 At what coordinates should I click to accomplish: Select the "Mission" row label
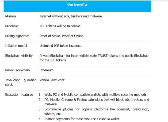[10, 16]
